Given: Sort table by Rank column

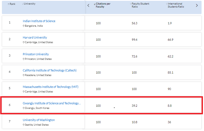Looking at the screenshot, I should tap(11, 4).
